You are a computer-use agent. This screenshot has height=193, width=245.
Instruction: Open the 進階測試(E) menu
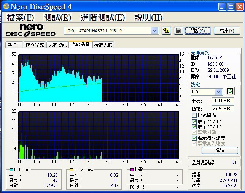pos(103,17)
